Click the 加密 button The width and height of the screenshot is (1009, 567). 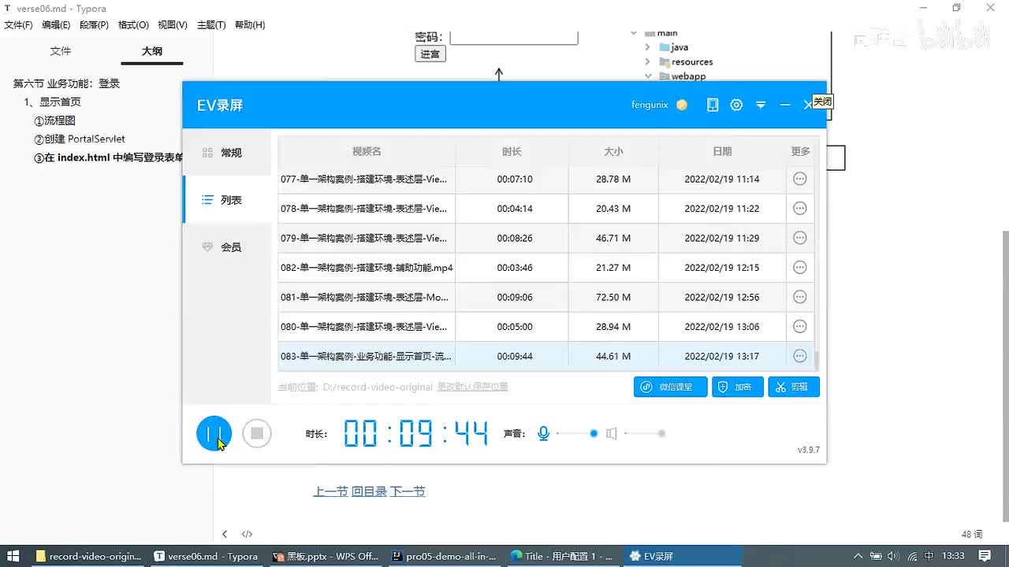(738, 387)
